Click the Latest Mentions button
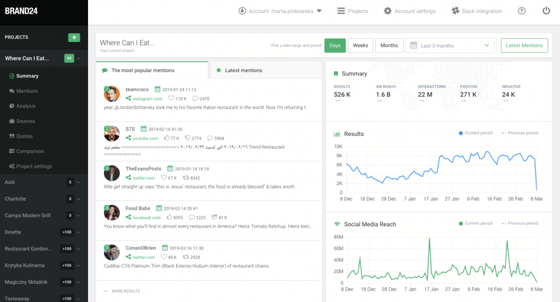 click(x=524, y=45)
